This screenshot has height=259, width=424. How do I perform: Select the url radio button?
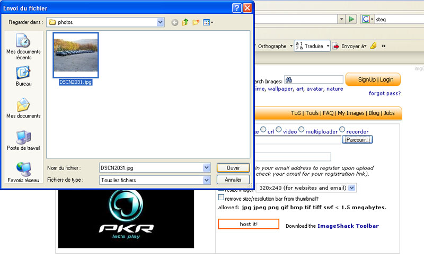263,129
